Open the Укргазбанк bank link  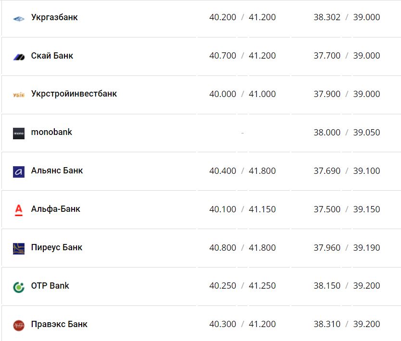54,17
